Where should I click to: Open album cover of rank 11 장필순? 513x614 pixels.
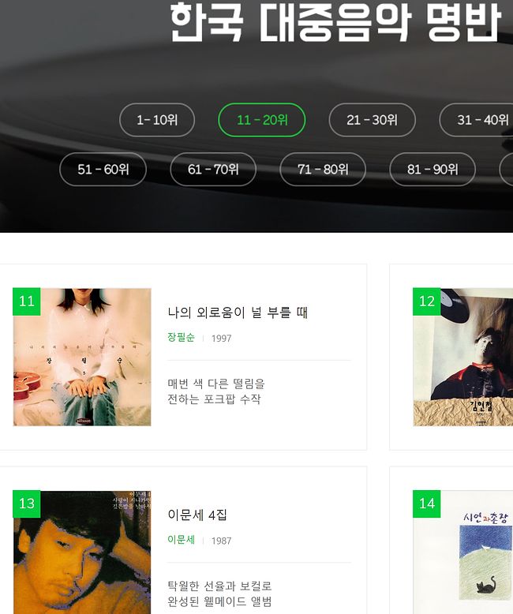point(82,358)
